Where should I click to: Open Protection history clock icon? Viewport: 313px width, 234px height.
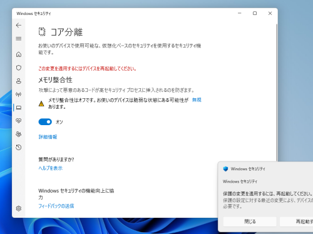pos(19,148)
